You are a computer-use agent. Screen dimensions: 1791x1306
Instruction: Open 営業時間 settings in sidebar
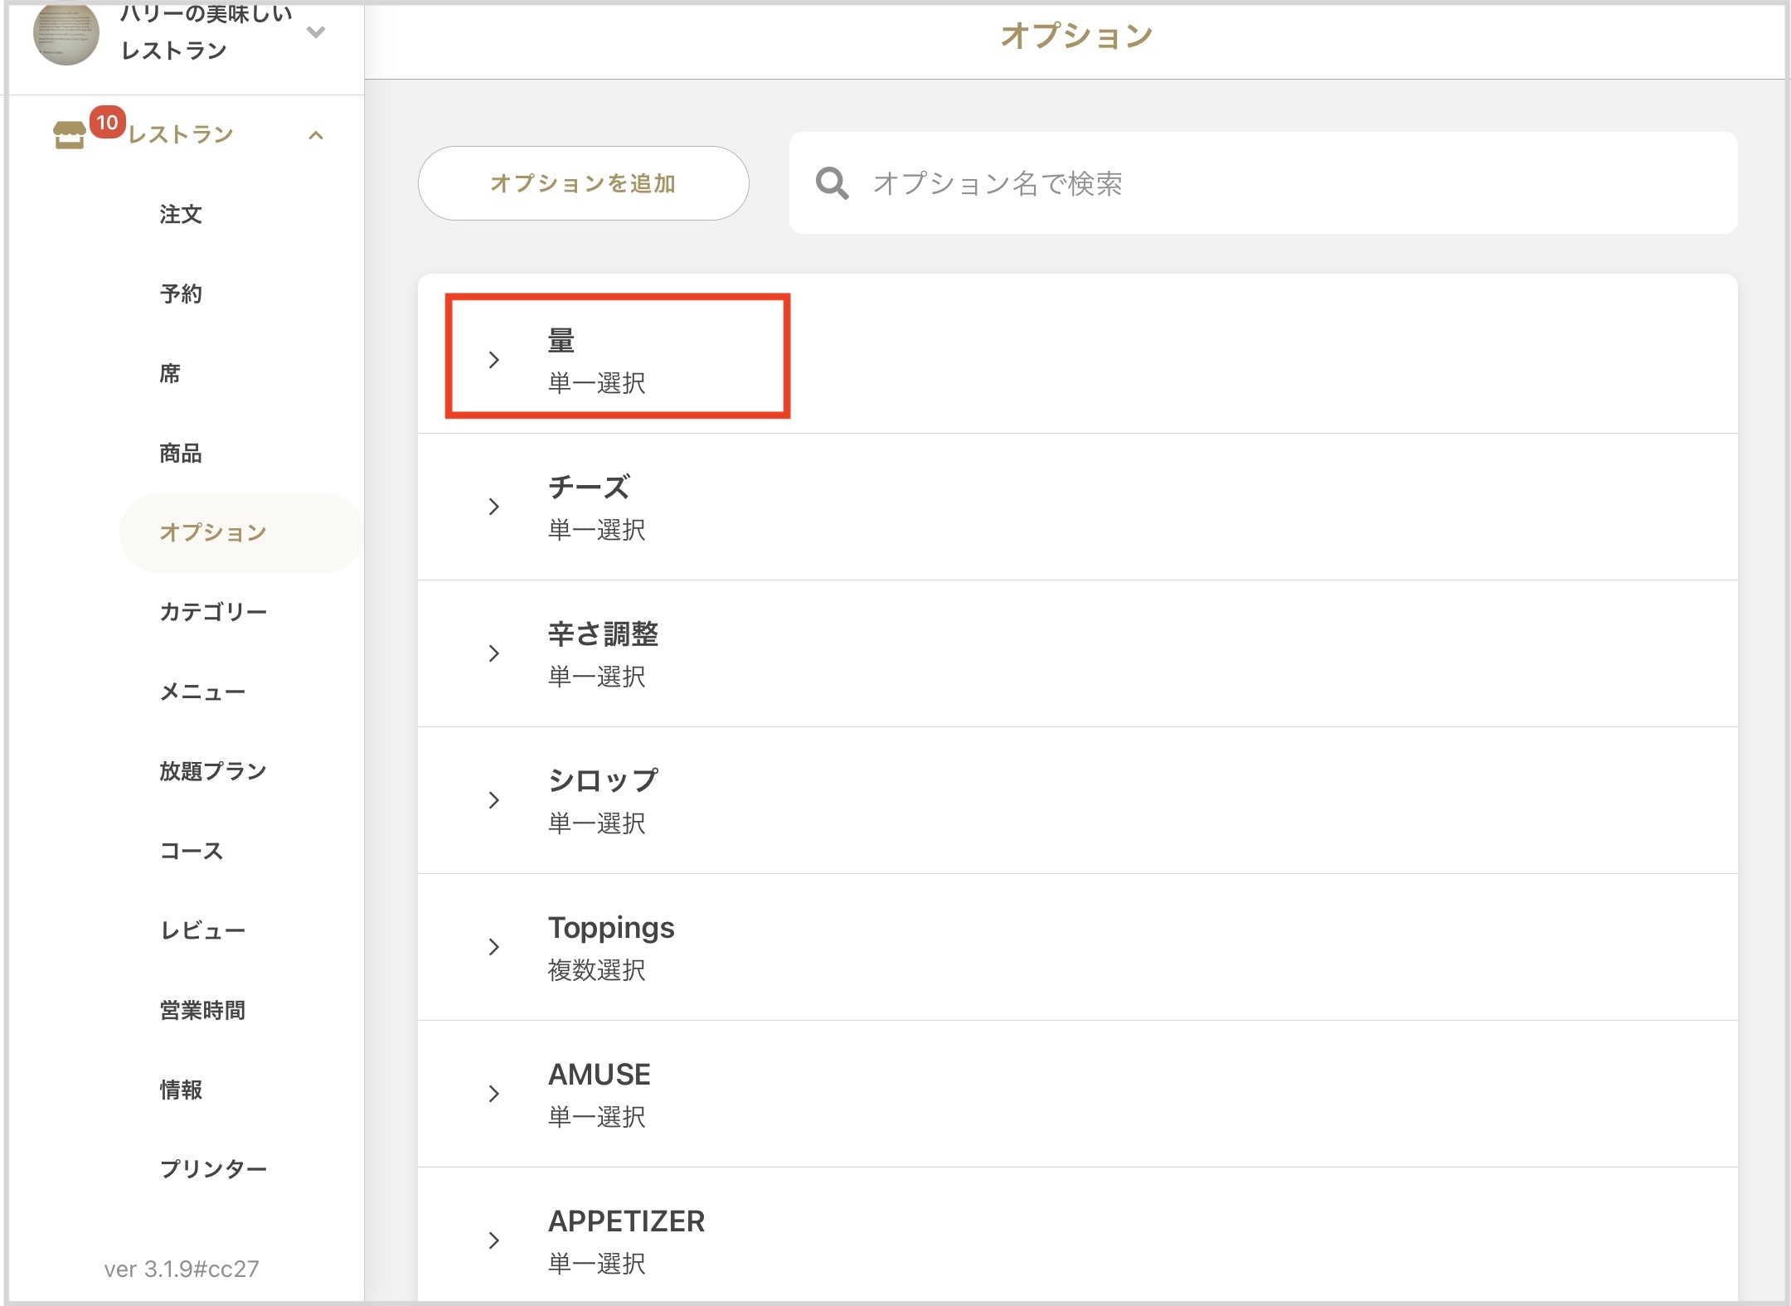(x=202, y=1010)
